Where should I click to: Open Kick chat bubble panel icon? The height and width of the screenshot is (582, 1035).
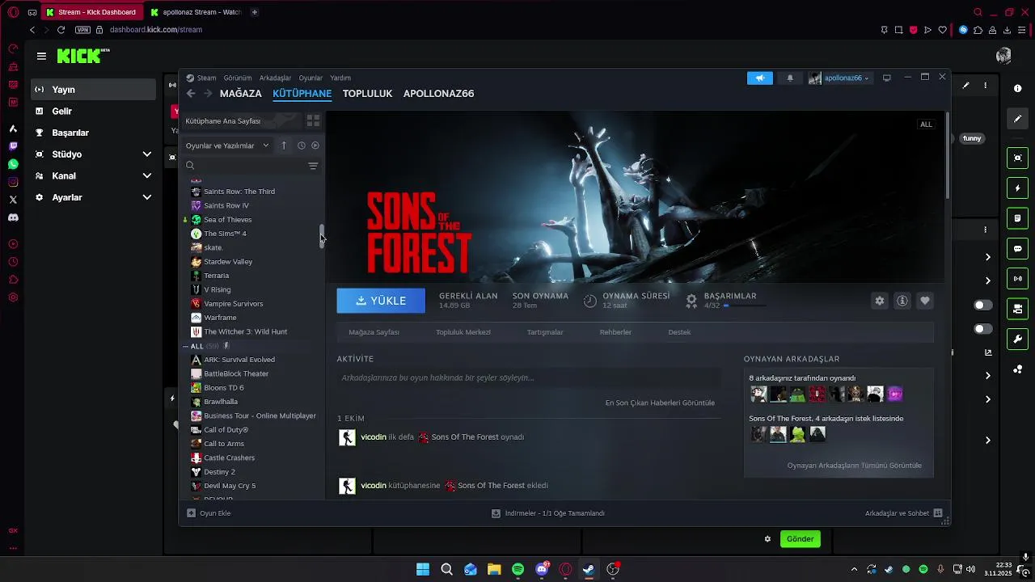pos(1018,249)
